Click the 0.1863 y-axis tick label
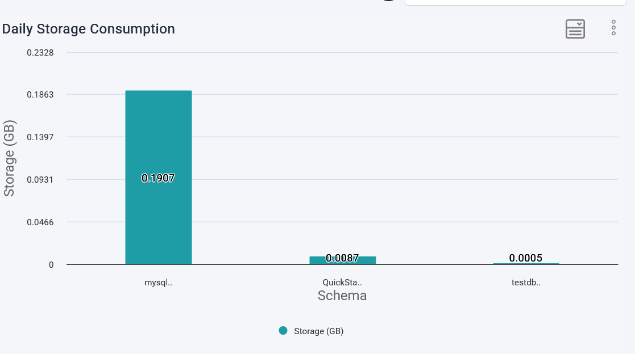This screenshot has height=354, width=635. (40, 95)
